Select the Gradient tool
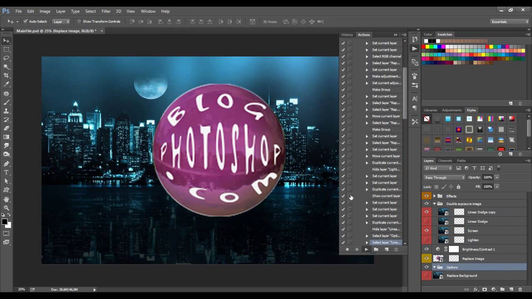This screenshot has width=532, height=299. [x=7, y=137]
